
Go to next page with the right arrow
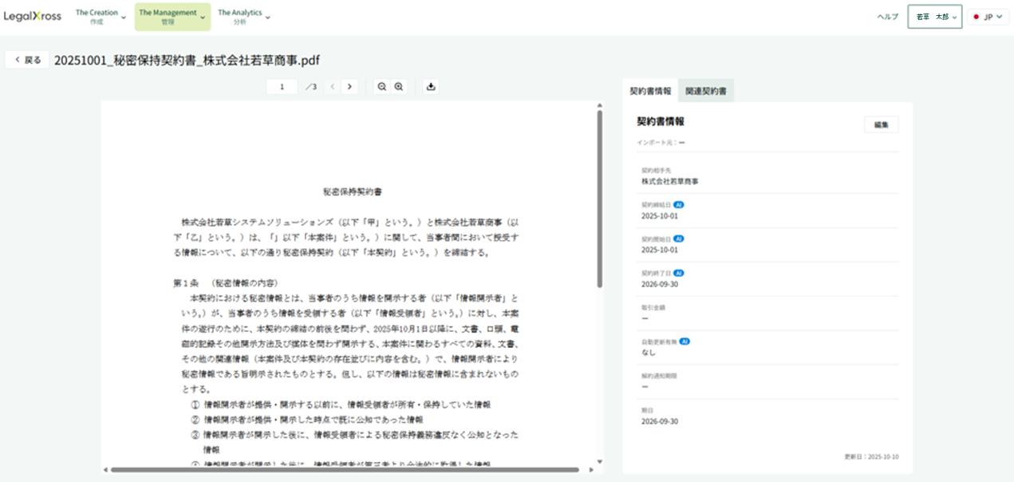pyautogui.click(x=350, y=86)
